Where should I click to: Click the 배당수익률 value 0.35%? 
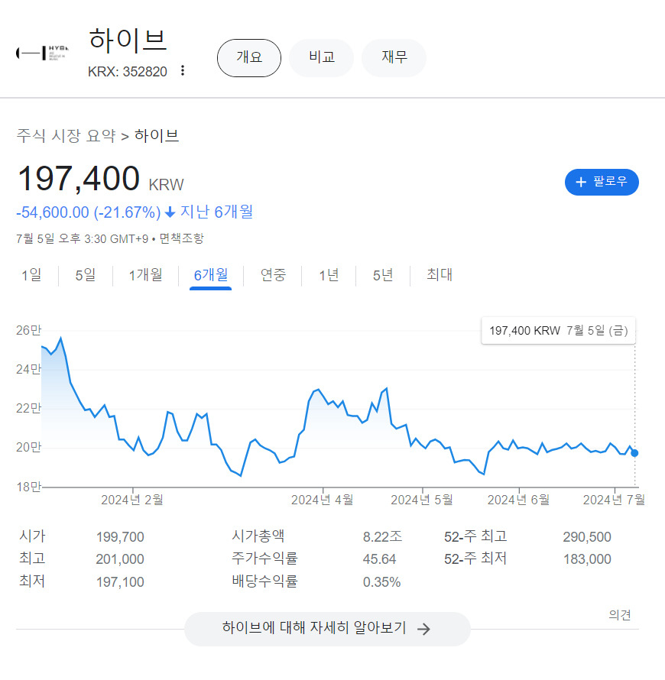point(381,582)
